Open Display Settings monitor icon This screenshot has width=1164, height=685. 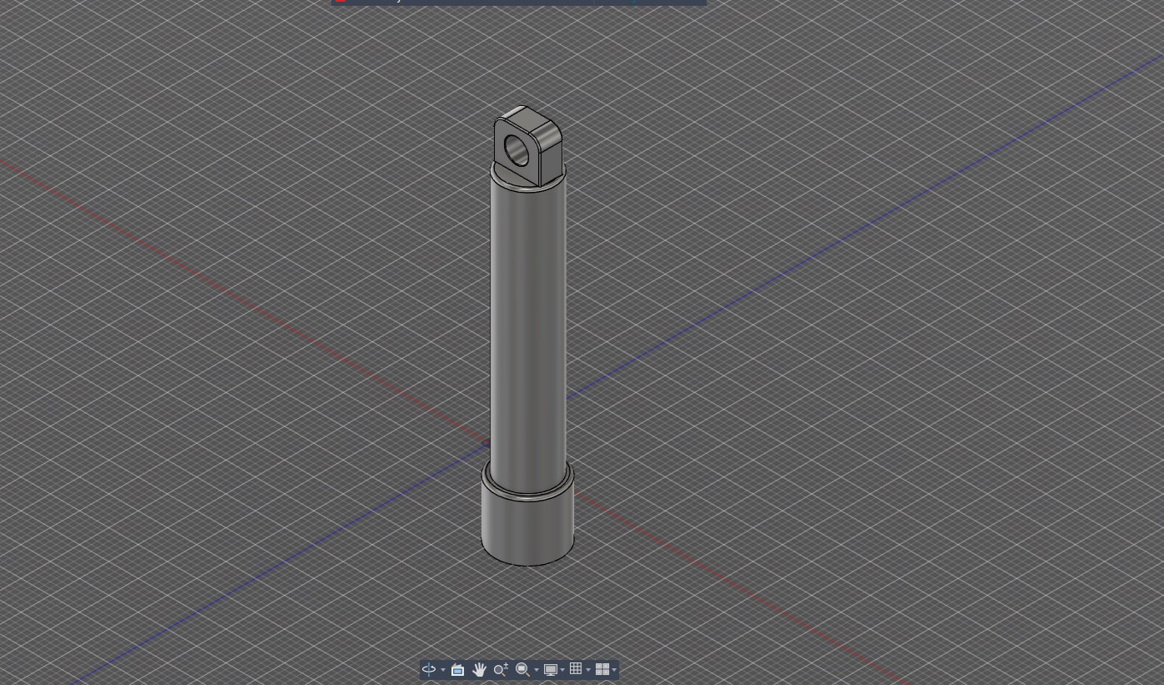click(551, 669)
